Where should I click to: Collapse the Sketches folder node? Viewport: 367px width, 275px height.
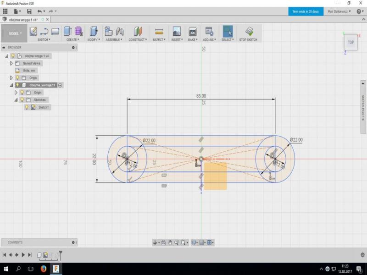[16, 100]
